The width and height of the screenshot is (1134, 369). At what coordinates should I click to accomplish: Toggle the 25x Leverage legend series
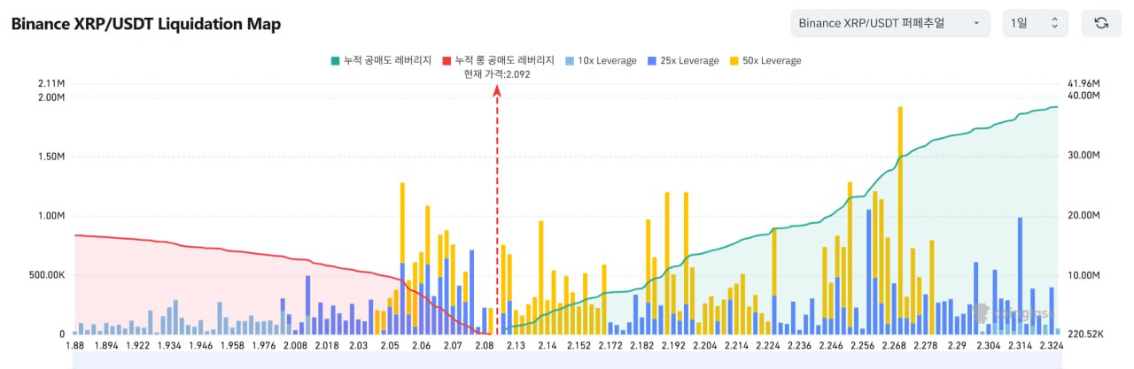(x=682, y=61)
